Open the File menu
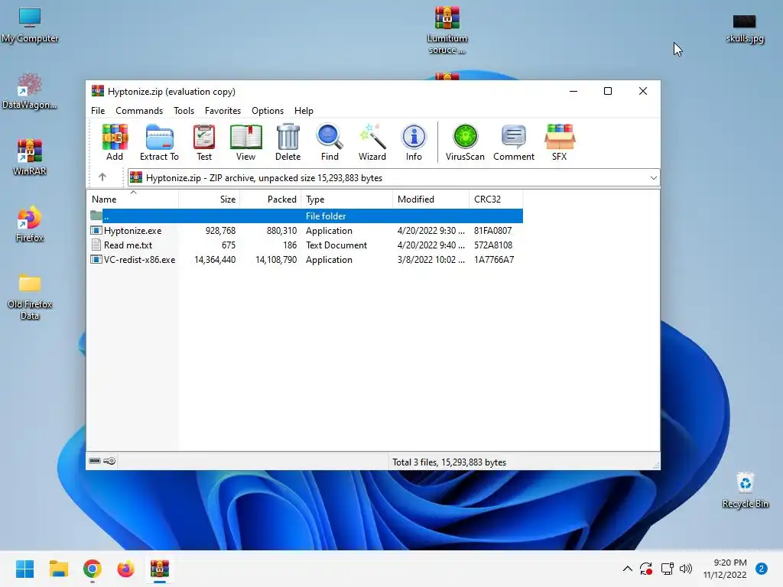Image resolution: width=783 pixels, height=587 pixels. (98, 111)
